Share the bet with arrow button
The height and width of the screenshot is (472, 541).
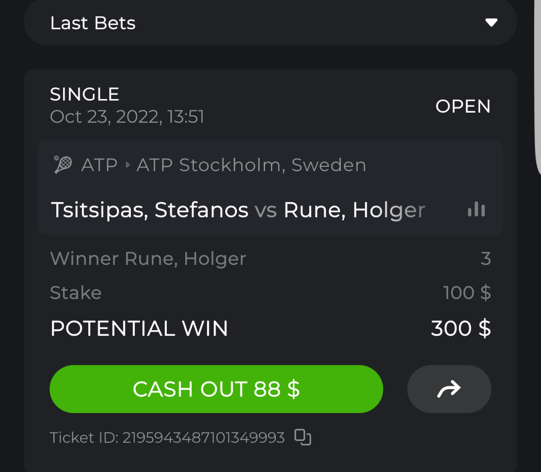(x=449, y=389)
